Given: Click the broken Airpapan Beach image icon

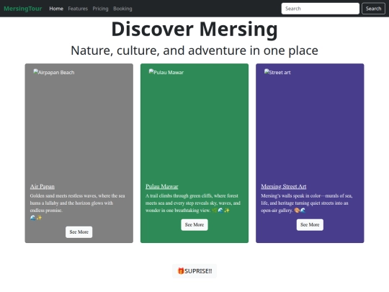Looking at the screenshot, I should tap(36, 72).
